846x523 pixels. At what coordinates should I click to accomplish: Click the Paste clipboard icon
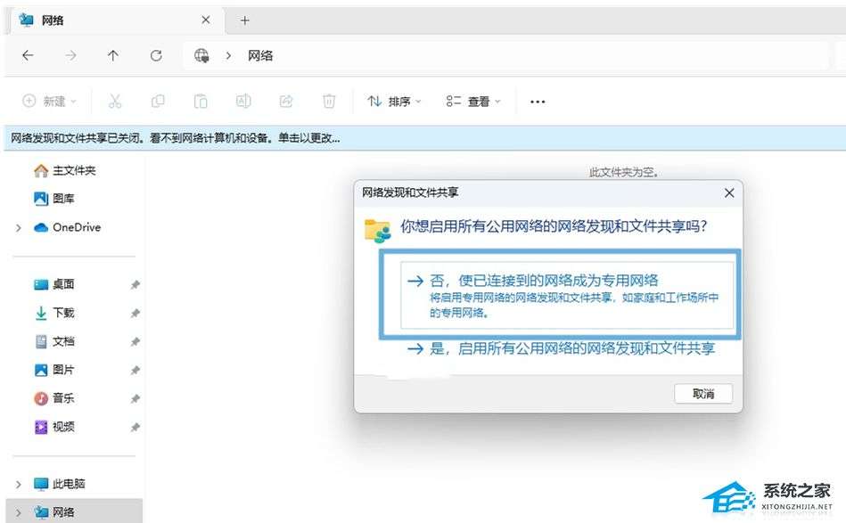click(201, 102)
